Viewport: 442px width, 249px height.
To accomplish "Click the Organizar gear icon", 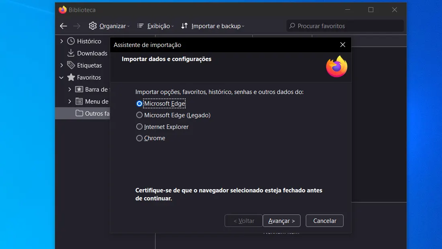I will [x=92, y=26].
